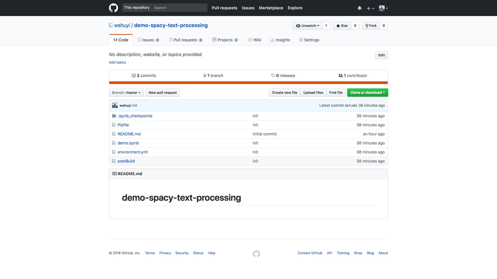Go to the Settings tab
Viewport: 497px width, 279px height.
point(309,40)
